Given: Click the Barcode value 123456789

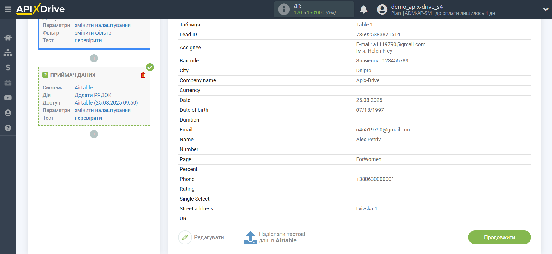Looking at the screenshot, I should [395, 61].
